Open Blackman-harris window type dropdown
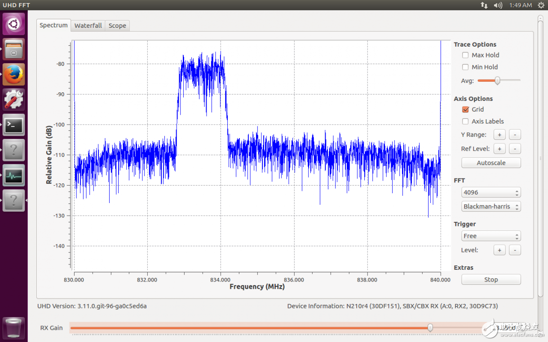Screen dimensions: 548x342 click(491, 207)
